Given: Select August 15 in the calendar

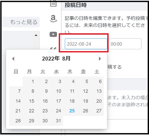Looking at the screenshot, I should click(29, 101).
